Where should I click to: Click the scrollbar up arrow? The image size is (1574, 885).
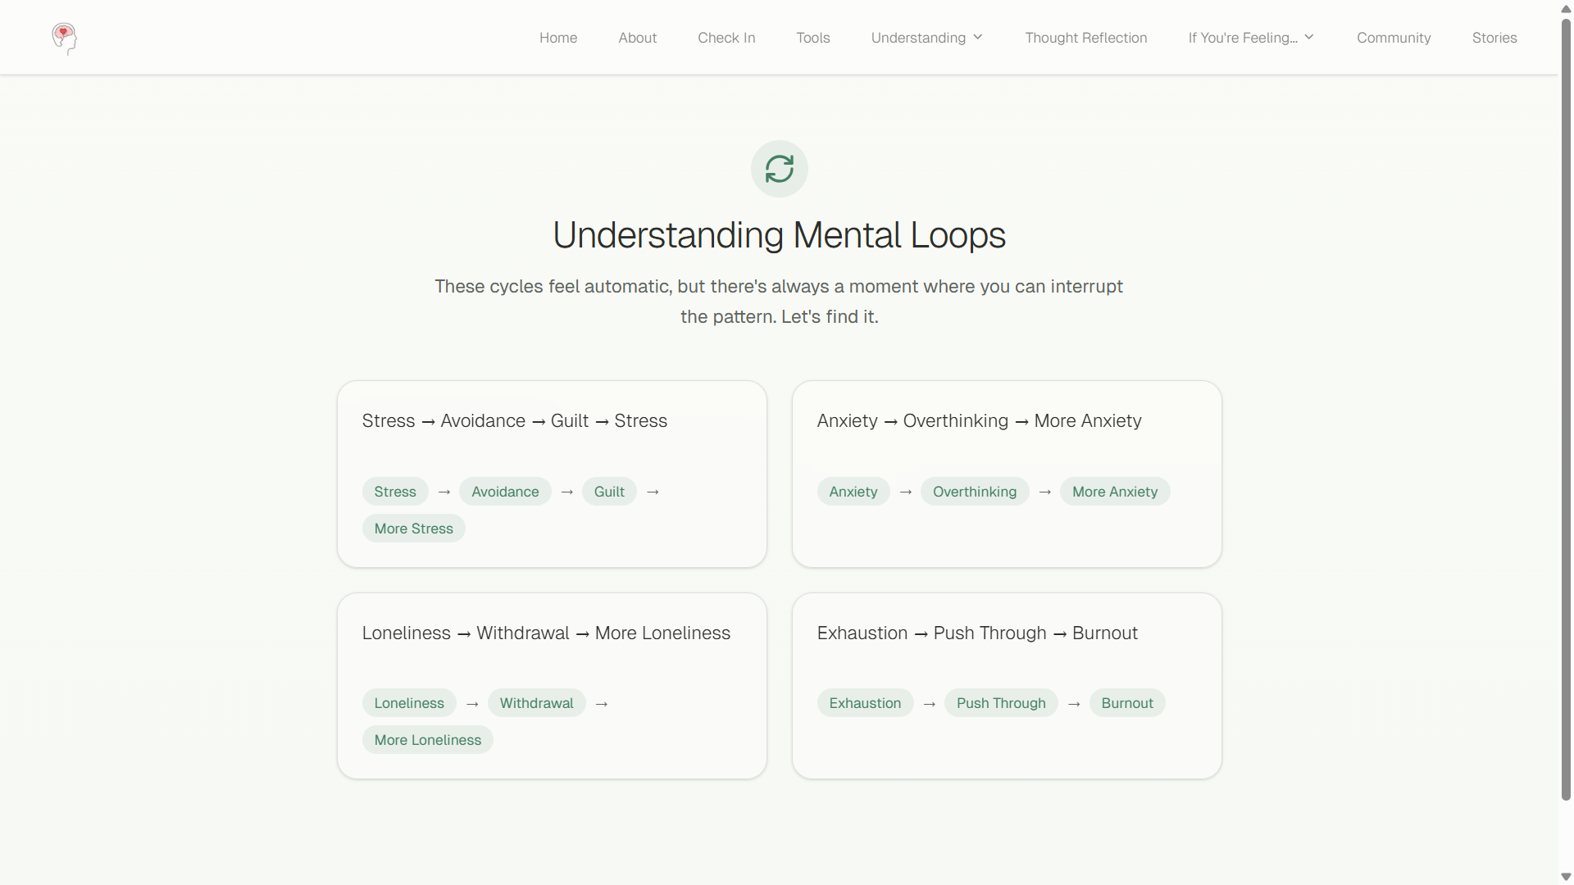[x=1566, y=8]
